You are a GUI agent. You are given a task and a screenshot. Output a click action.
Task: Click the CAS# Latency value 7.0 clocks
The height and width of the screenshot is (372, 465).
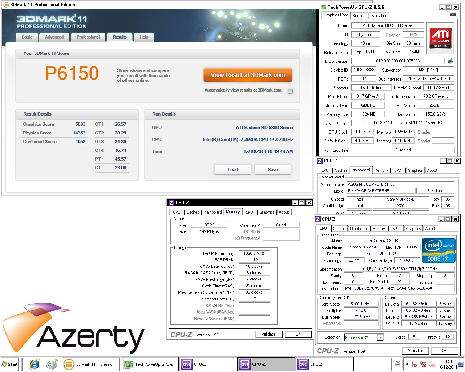point(254,266)
